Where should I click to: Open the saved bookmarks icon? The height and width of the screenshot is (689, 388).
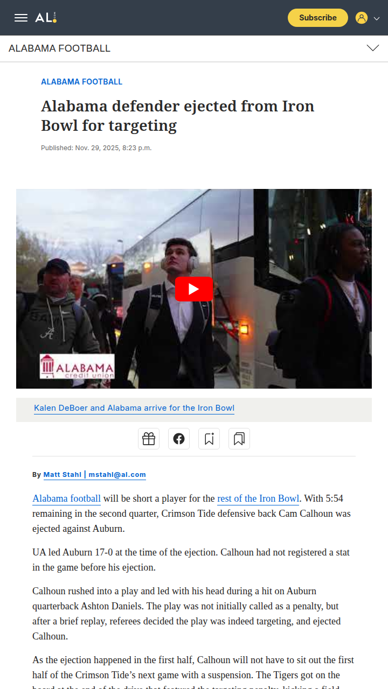pos(239,439)
